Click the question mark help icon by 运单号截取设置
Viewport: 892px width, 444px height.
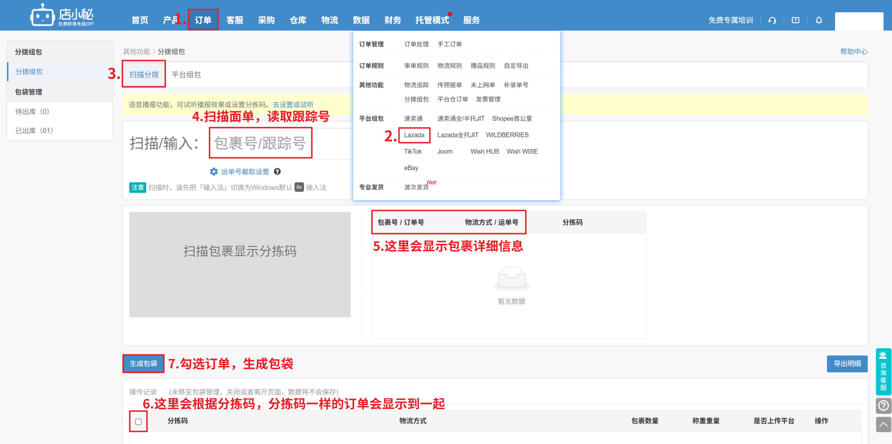point(277,171)
